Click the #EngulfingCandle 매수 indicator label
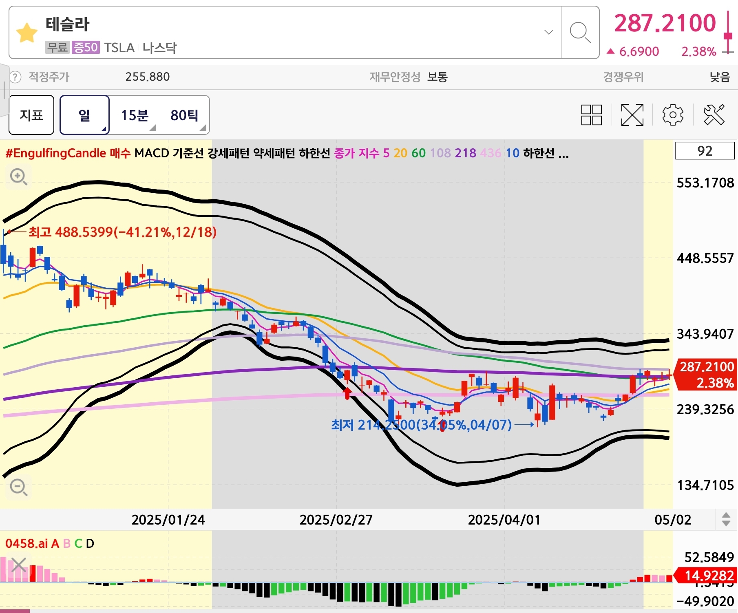 pos(68,153)
